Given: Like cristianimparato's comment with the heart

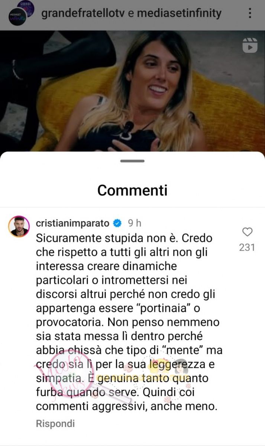Looking at the screenshot, I should point(247,232).
